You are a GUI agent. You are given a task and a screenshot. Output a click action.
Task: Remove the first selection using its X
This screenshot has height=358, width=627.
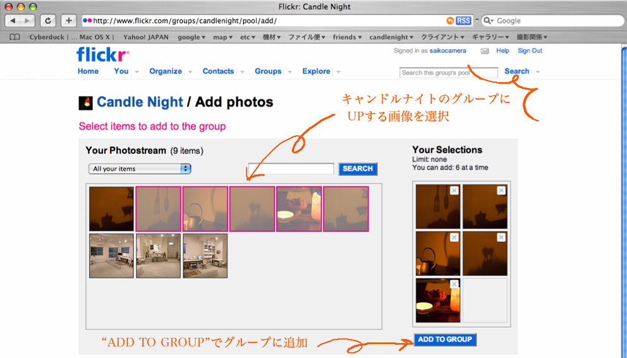click(x=454, y=190)
